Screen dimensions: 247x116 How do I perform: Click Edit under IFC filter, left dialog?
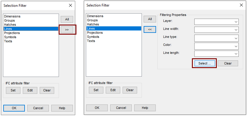click(x=30, y=90)
